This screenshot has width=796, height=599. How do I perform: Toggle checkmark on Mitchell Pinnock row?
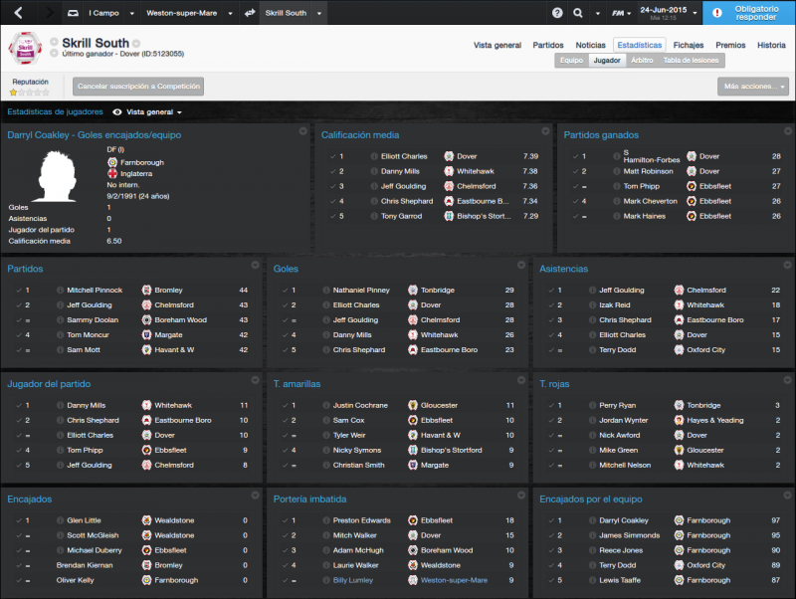pyautogui.click(x=19, y=291)
